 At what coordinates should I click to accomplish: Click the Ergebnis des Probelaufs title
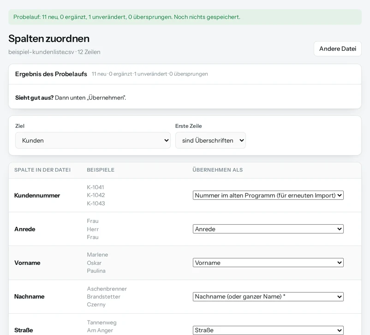(51, 74)
